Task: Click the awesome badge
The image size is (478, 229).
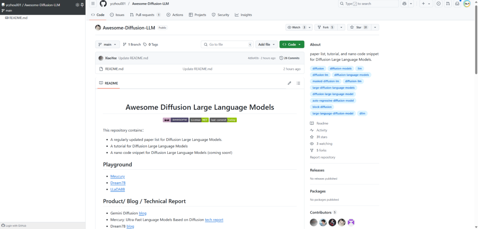Action: tap(176, 120)
